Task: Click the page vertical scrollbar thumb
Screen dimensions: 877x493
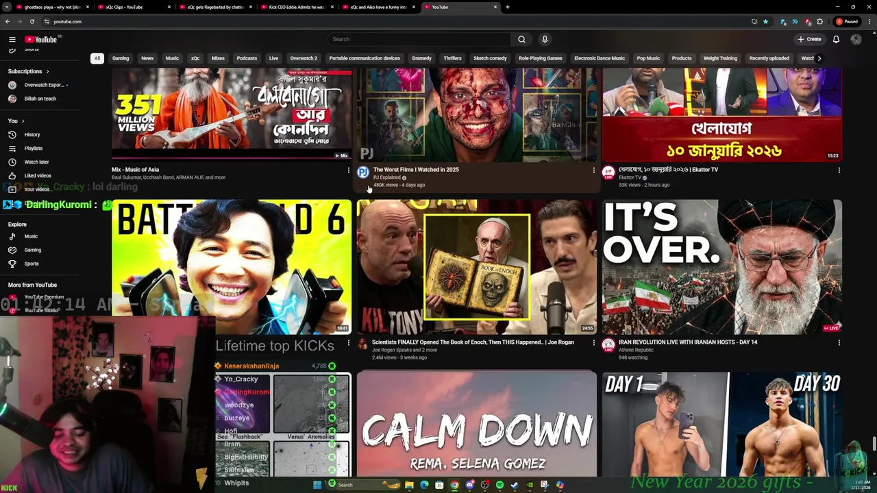Action: [874, 444]
